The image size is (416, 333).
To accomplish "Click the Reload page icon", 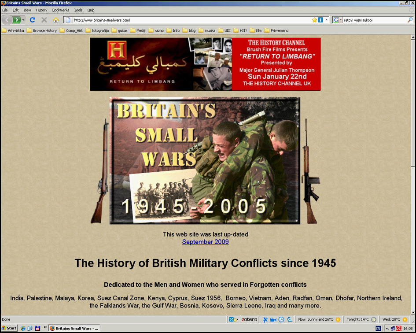I will point(32,20).
